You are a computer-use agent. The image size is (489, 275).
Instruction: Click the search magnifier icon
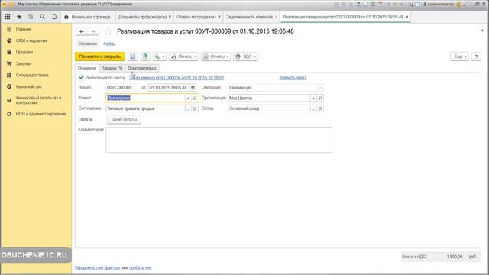coord(43,17)
